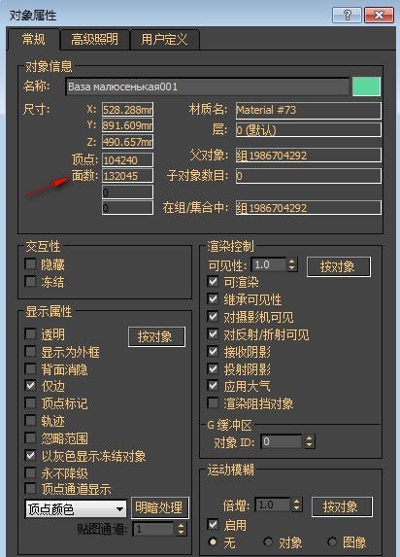Click 按对象 button in 运动模糊

pyautogui.click(x=342, y=506)
